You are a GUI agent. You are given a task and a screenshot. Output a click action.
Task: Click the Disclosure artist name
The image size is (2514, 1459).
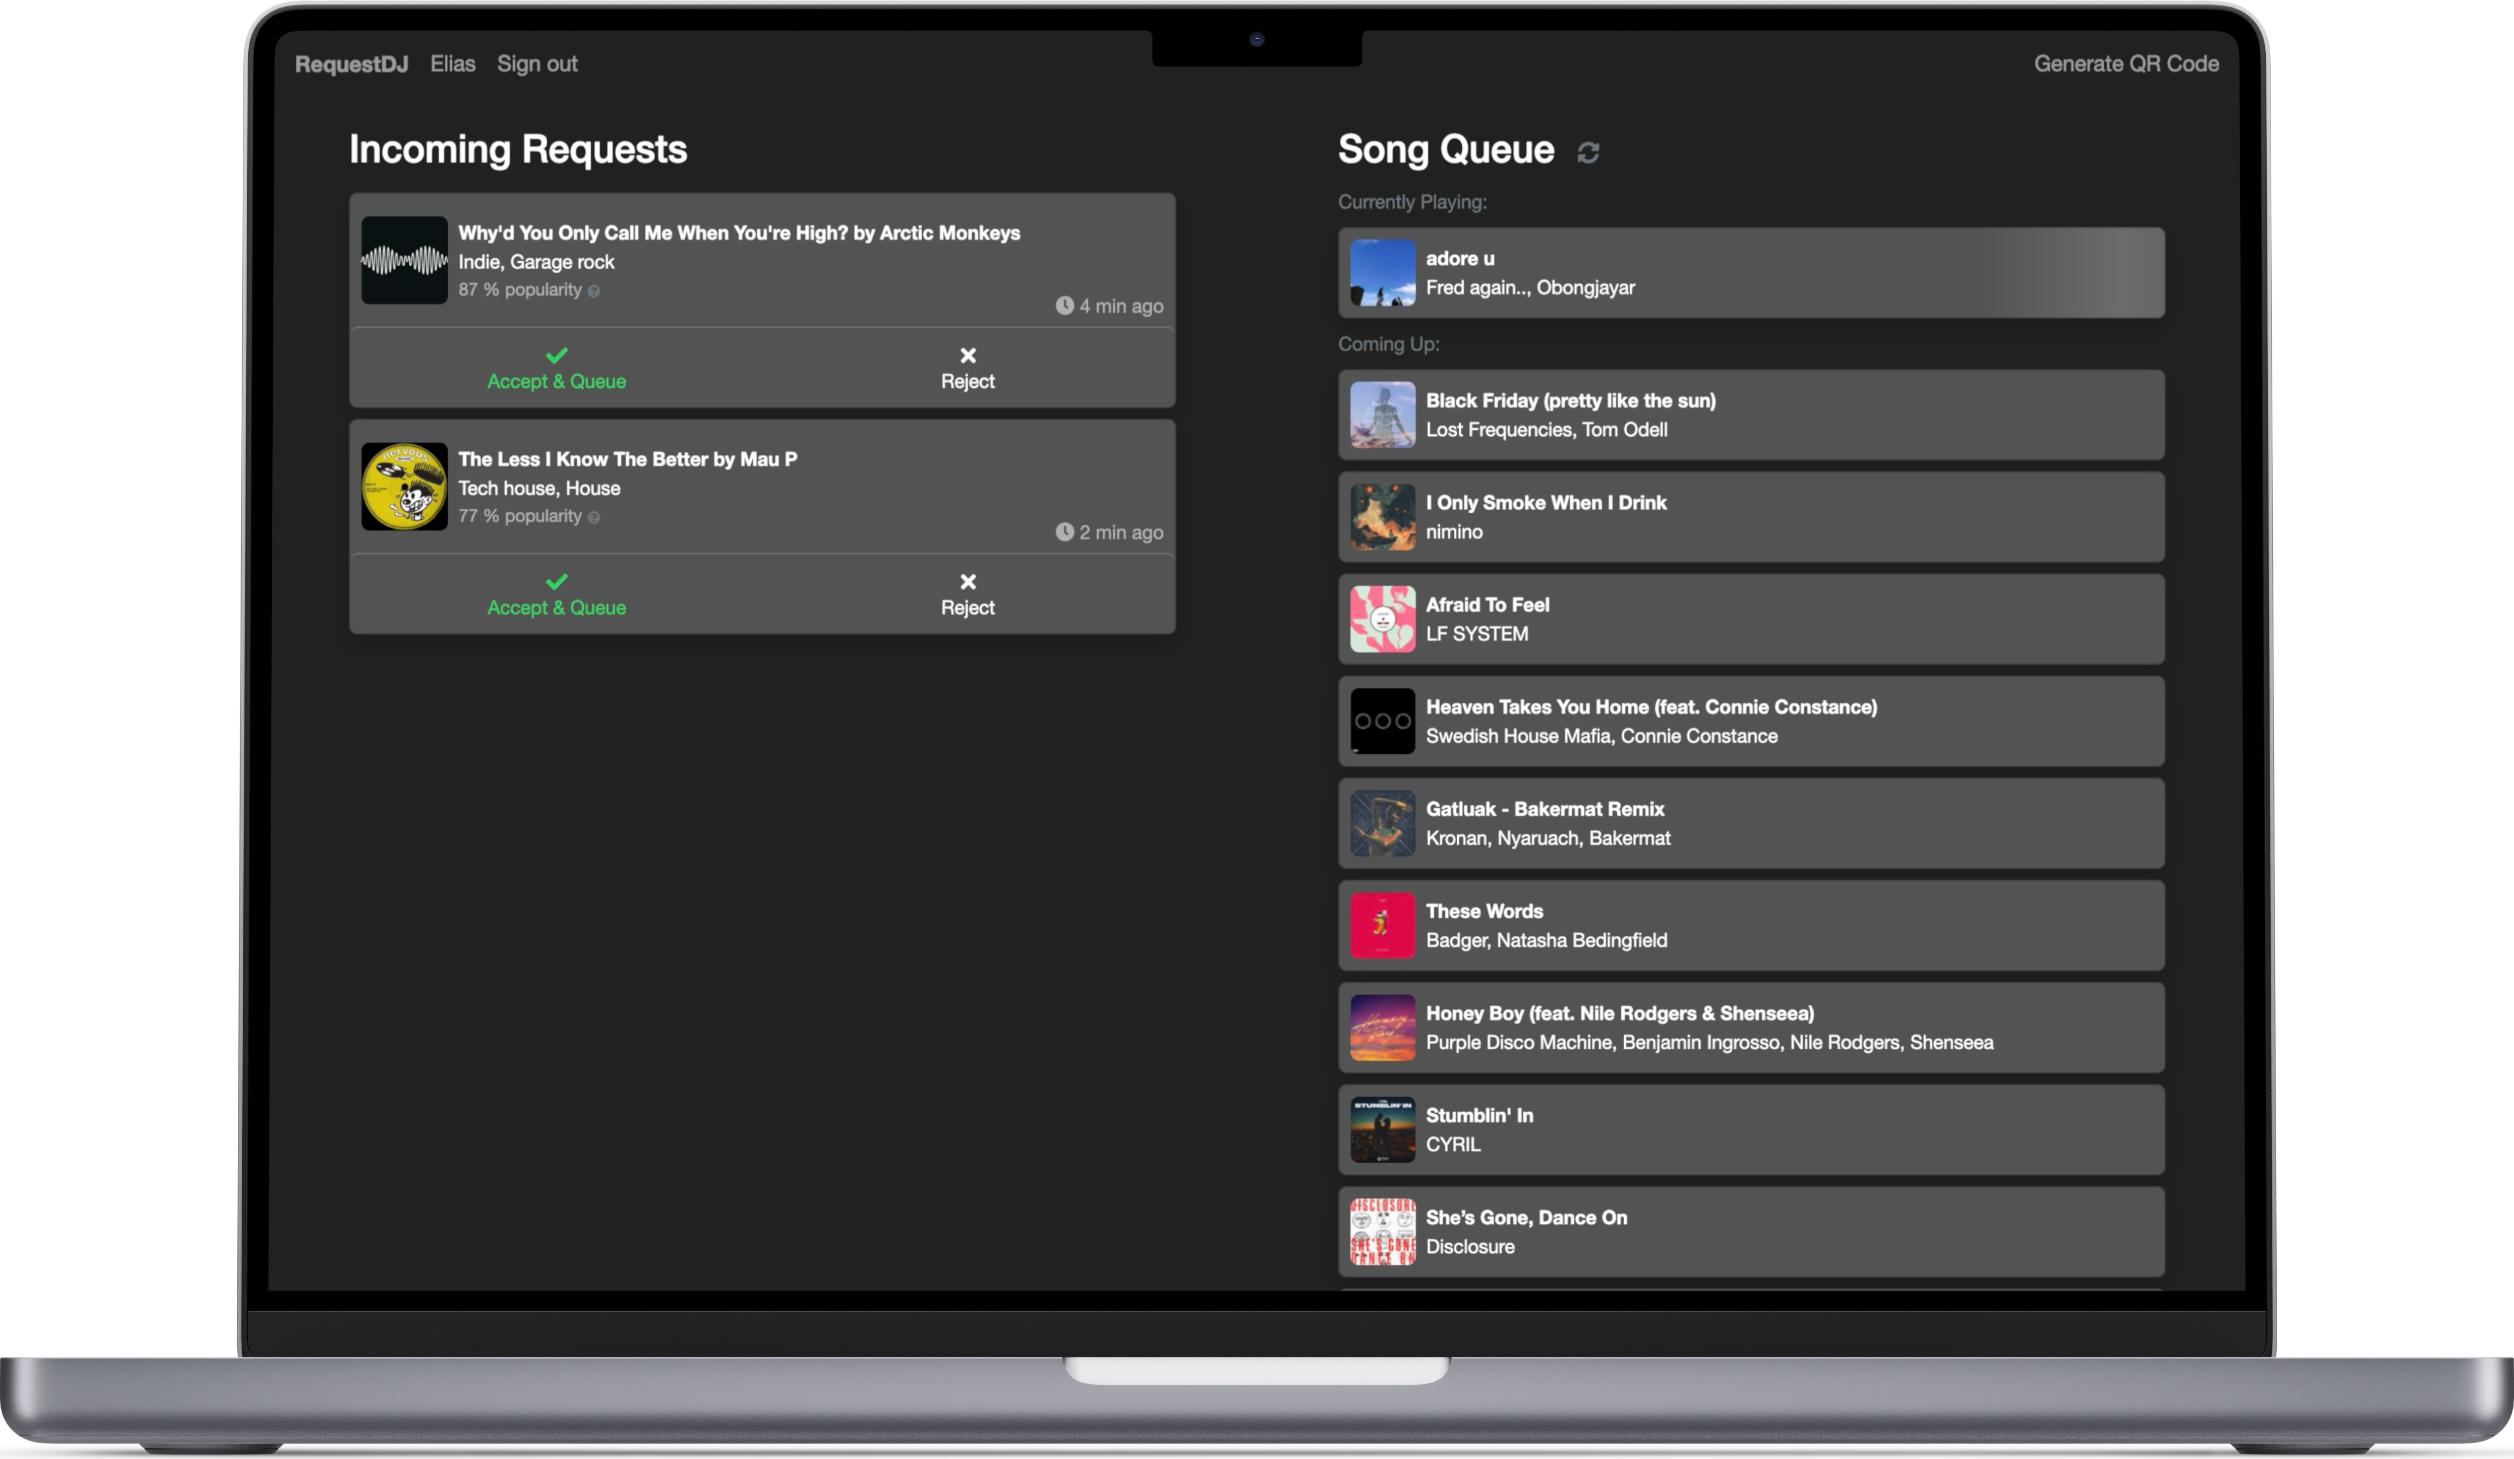coord(1469,1247)
